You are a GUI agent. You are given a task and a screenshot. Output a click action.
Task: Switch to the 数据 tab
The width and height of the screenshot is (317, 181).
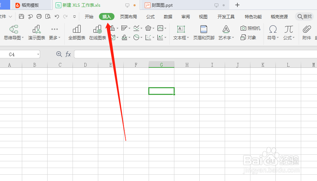pyautogui.click(x=168, y=17)
